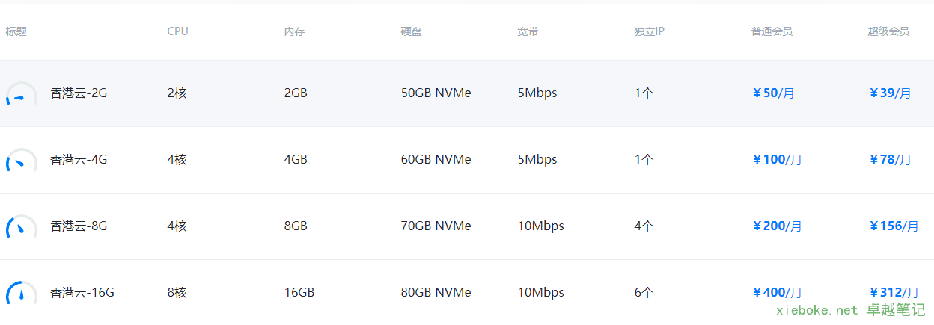Select the ¥100/月 regular member price

click(777, 159)
